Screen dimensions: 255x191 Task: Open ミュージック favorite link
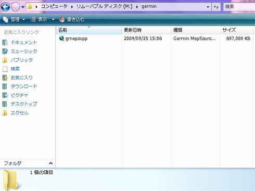24,52
